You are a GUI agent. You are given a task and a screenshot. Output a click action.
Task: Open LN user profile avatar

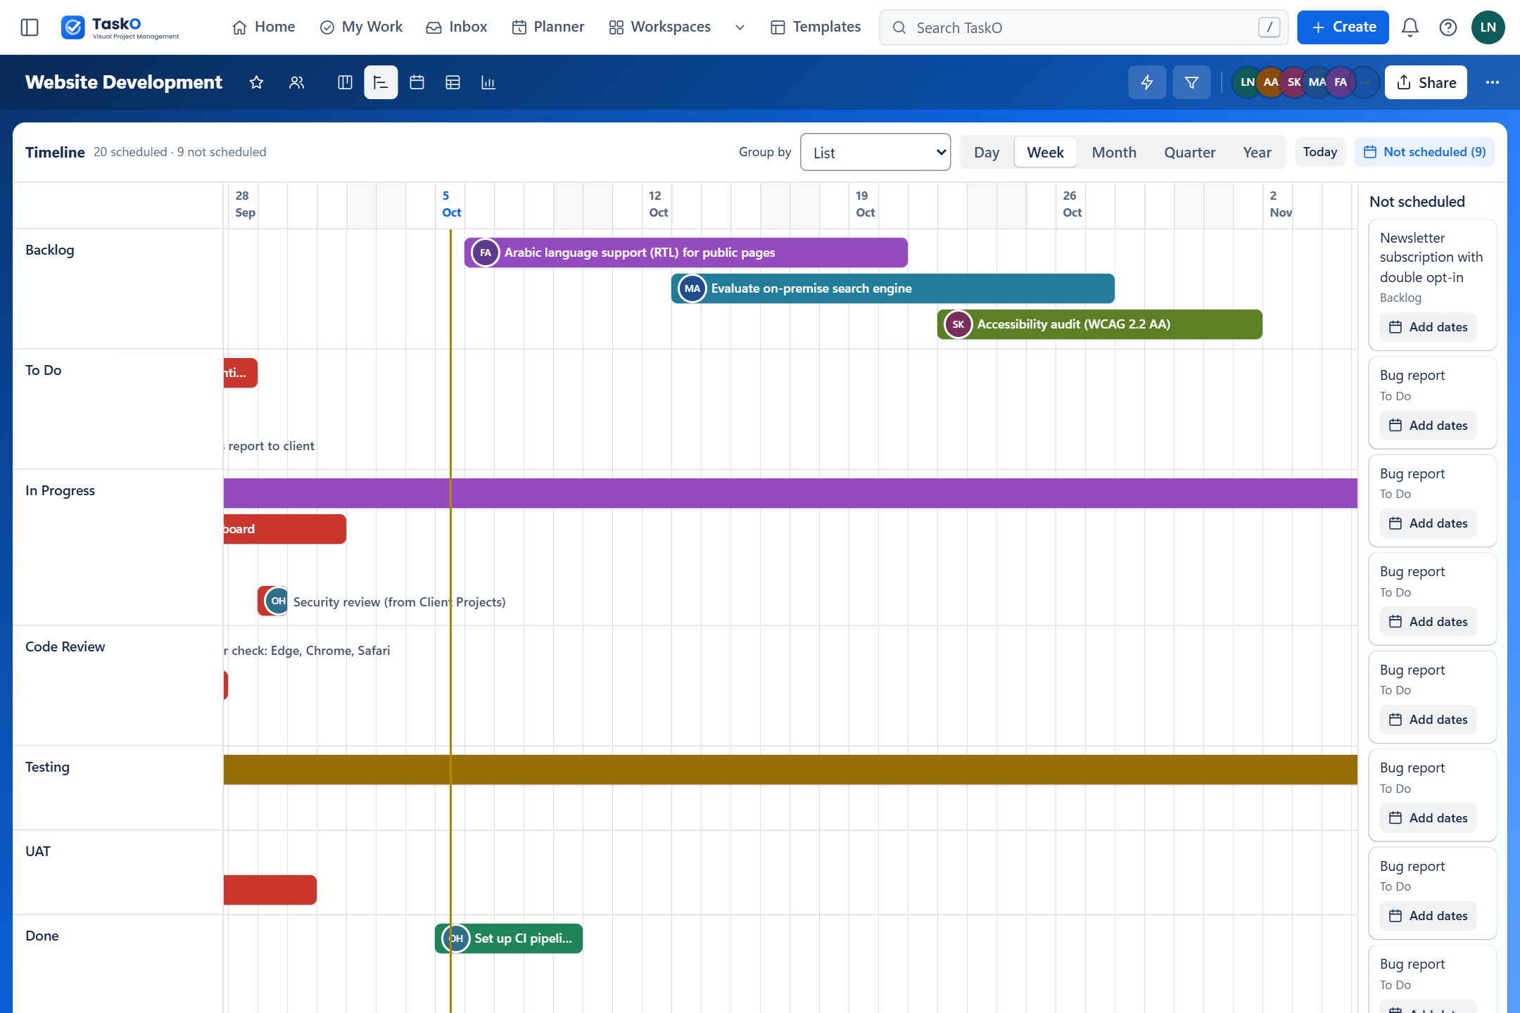(1488, 27)
